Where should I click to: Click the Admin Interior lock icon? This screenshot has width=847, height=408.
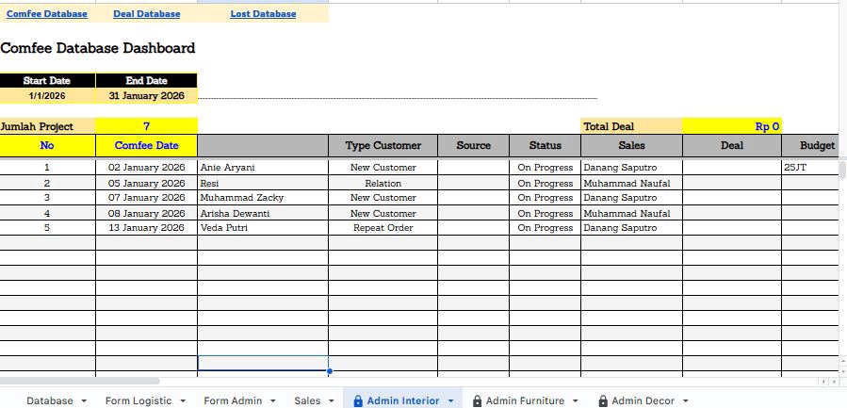pos(358,400)
